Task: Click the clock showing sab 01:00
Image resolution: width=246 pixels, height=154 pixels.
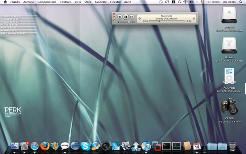Action: (x=229, y=2)
